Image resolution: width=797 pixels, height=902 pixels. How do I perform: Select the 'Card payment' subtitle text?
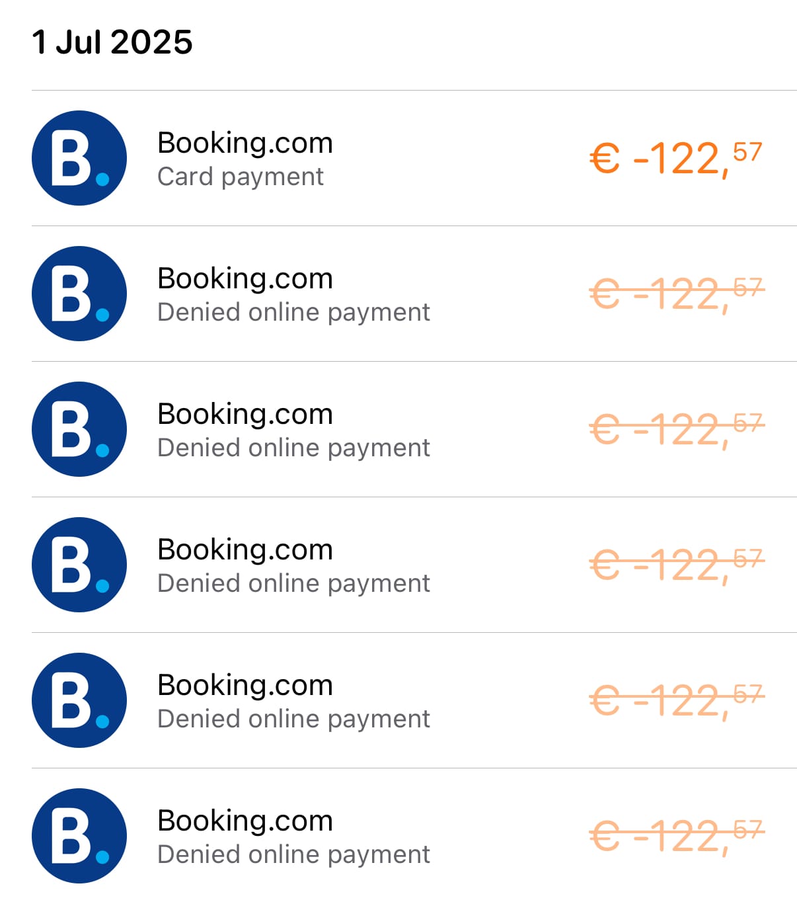tap(241, 177)
